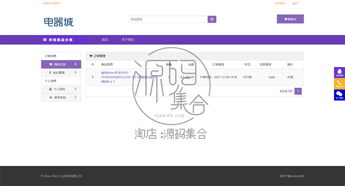Viewport: 345px width, 186px height.
Task: Click the chevron on 修改密码 row
Action: point(75,97)
